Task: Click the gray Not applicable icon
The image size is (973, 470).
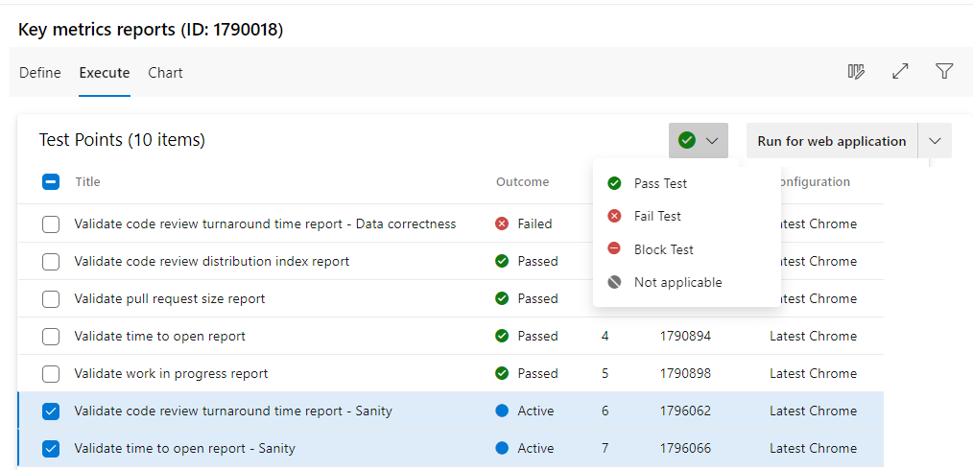Action: (614, 282)
